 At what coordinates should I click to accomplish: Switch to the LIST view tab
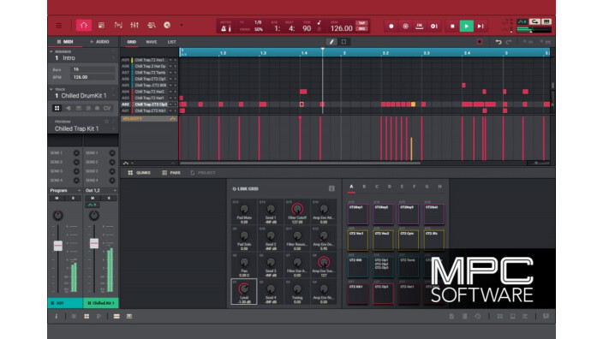point(171,42)
